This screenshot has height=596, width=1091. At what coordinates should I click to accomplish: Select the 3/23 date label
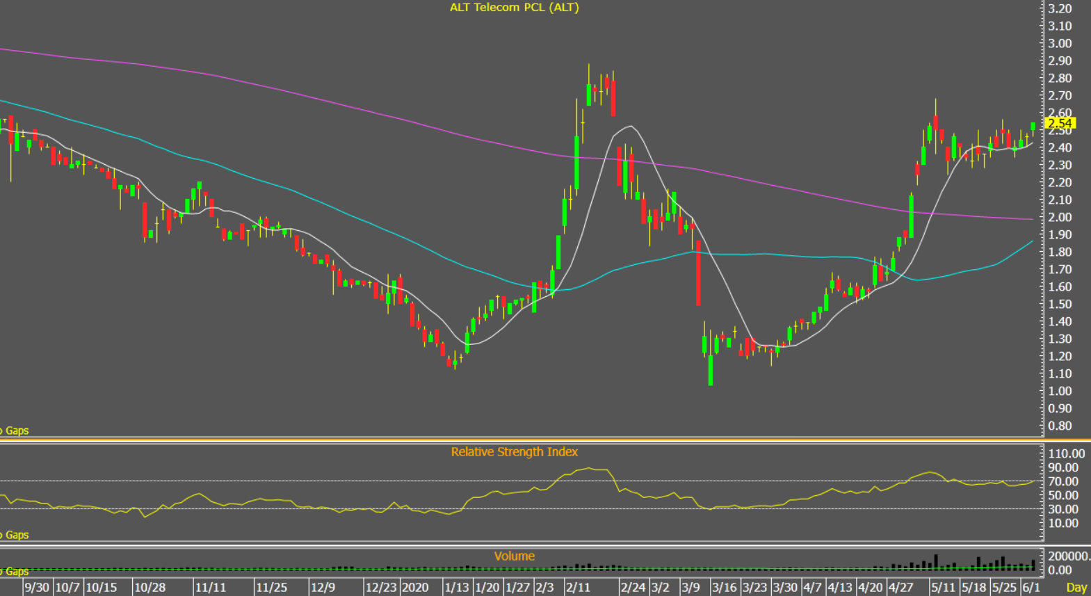tap(755, 588)
